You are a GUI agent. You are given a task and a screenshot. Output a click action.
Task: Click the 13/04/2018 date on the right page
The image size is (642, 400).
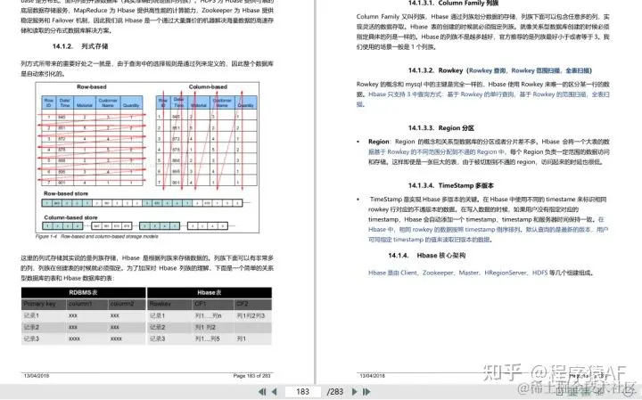372,376
